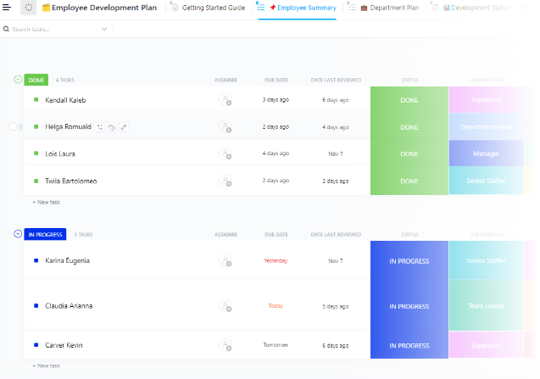540x379 pixels.
Task: Open the Twila Bartolomeo task
Action: 71,181
